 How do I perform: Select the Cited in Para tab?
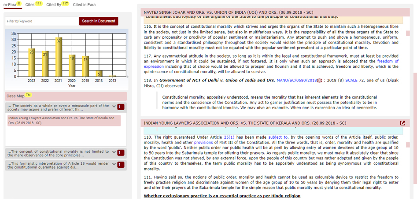(84, 4)
